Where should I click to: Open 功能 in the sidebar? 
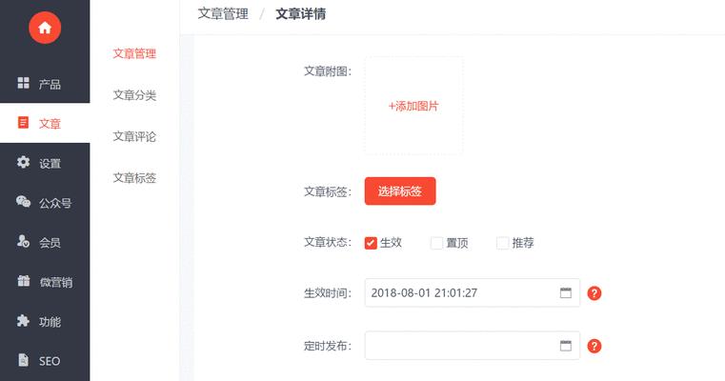pos(45,321)
